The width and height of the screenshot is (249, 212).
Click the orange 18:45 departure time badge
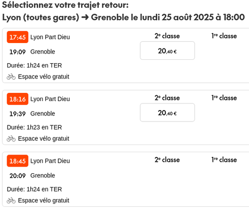pyautogui.click(x=18, y=161)
